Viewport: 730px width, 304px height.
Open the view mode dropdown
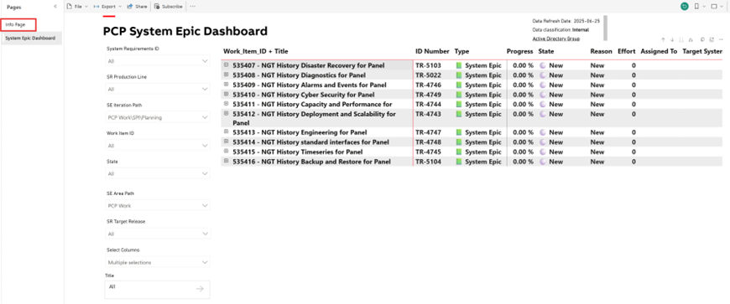(x=717, y=7)
